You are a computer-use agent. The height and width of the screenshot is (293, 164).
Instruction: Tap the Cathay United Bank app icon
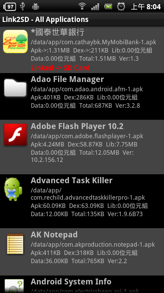click(15, 42)
